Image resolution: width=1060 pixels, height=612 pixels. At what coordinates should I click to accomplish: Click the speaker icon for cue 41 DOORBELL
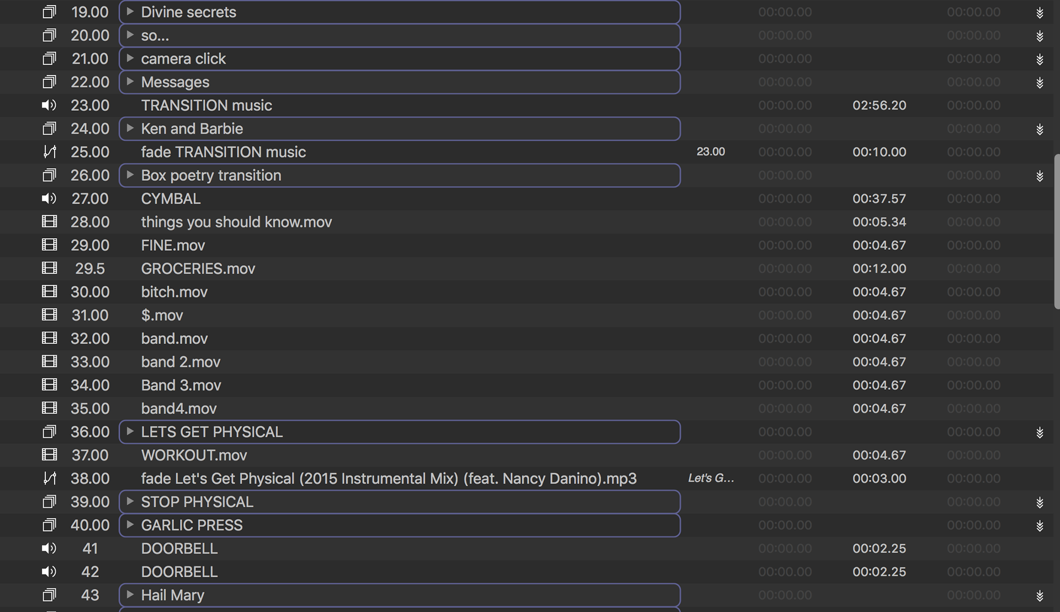click(x=49, y=548)
